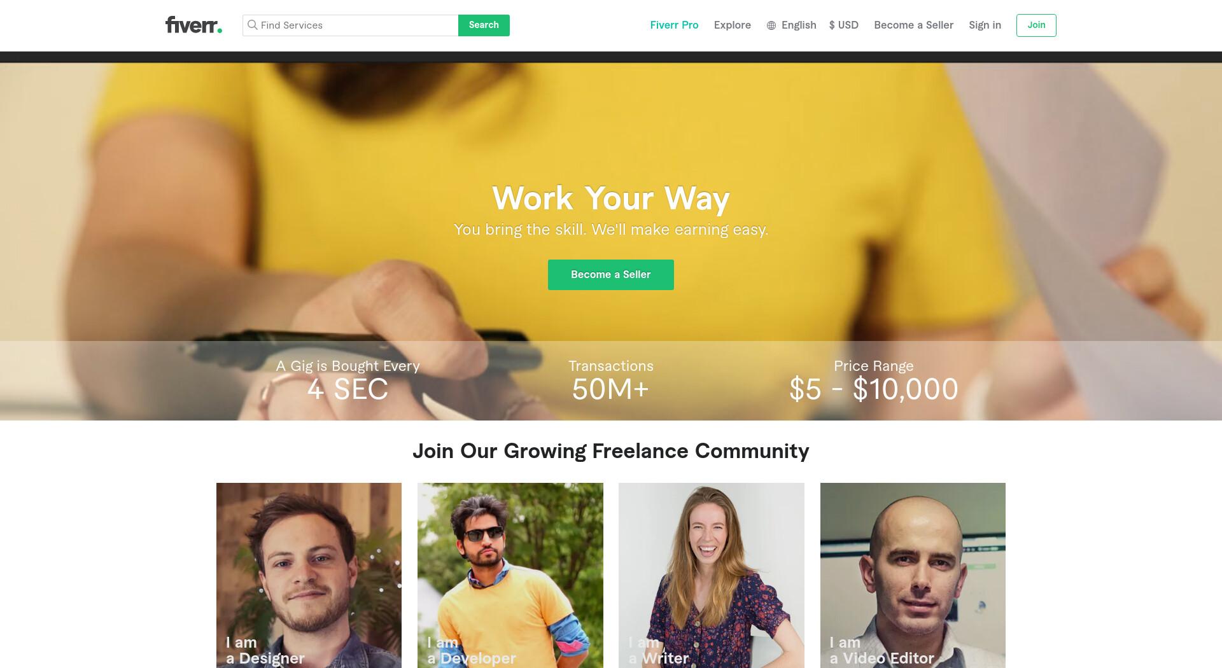
Task: Open Fiverr Pro from the header
Action: (x=674, y=25)
